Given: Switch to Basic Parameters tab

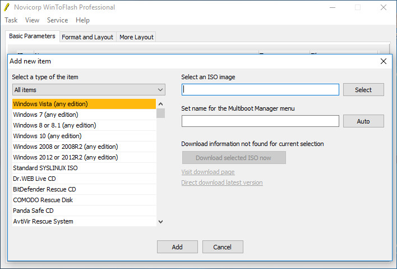Looking at the screenshot, I should point(32,36).
